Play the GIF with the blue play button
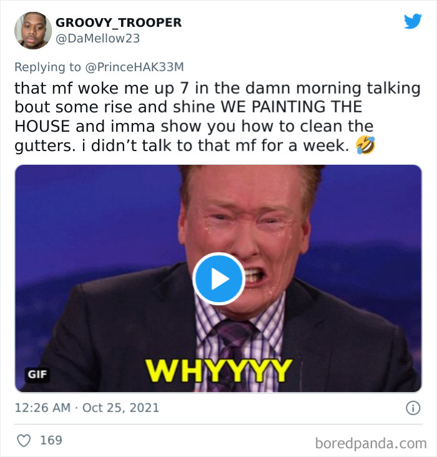 click(x=219, y=278)
